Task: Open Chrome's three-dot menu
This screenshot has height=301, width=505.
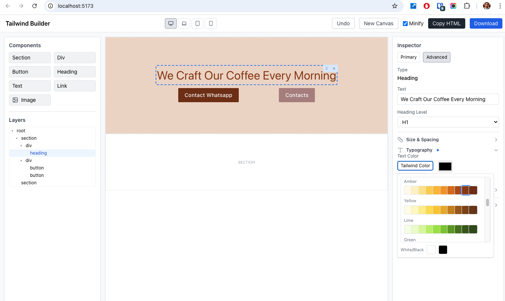Action: pos(500,6)
